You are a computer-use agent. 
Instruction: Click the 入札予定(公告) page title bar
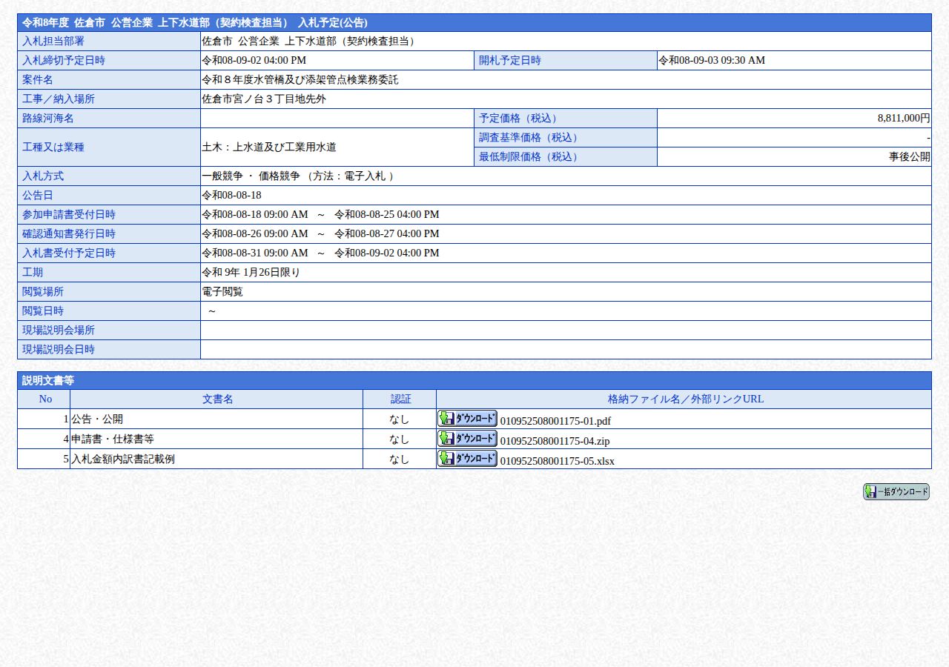coord(474,23)
